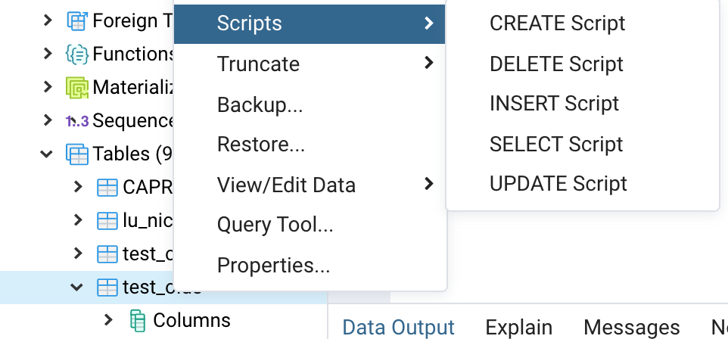Click the Materialized Views node icon
This screenshot has height=339, width=728.
[x=77, y=87]
